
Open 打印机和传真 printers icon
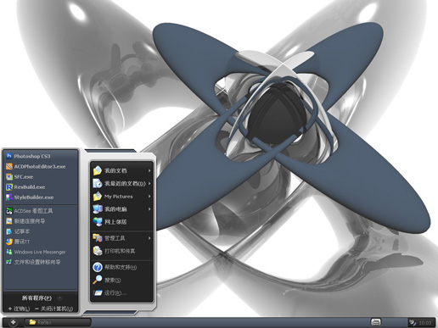[98, 251]
